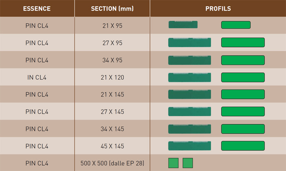Image resolution: width=286 pixels, height=171 pixels.
Task: Click the grooved profile icon for 21 X 120
Action: (x=190, y=77)
